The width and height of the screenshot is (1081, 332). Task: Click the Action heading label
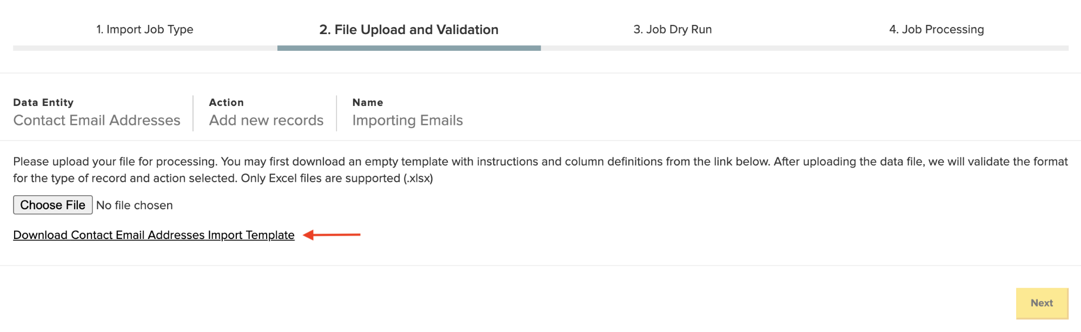227,102
